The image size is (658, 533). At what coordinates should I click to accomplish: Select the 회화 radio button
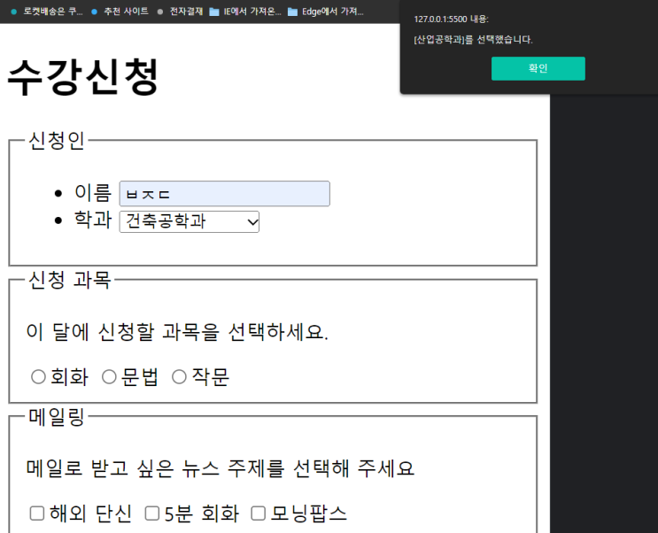(x=38, y=376)
